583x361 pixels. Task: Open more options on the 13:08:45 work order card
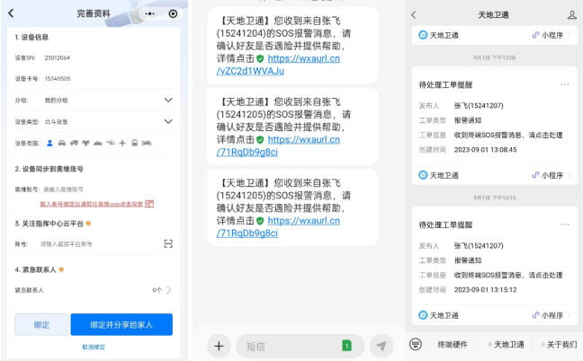click(x=565, y=84)
